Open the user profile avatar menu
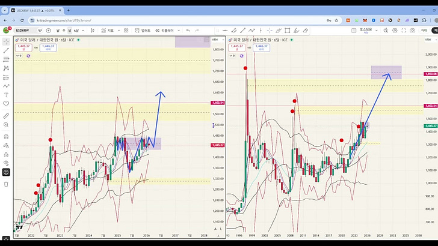Viewport: 438px width, 246px height. (x=6, y=31)
